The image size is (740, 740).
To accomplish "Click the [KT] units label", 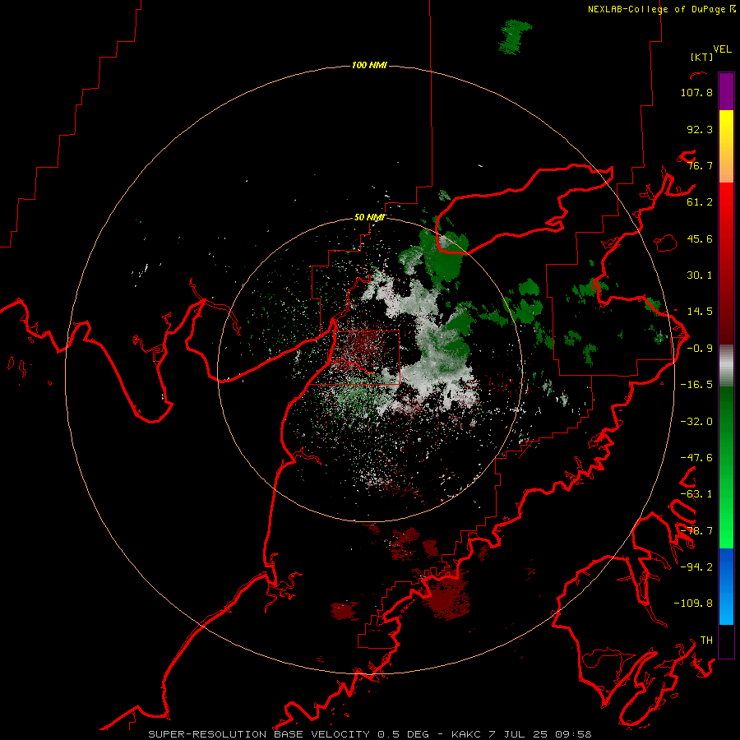I will coord(702,57).
